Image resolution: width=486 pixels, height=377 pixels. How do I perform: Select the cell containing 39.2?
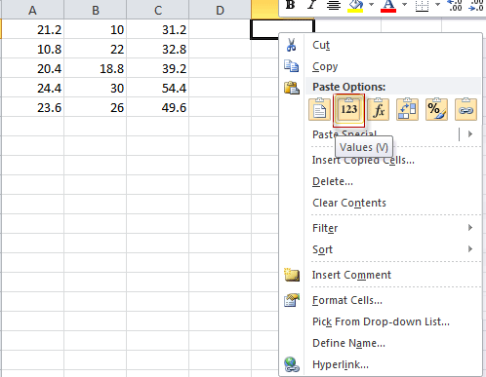pyautogui.click(x=158, y=68)
